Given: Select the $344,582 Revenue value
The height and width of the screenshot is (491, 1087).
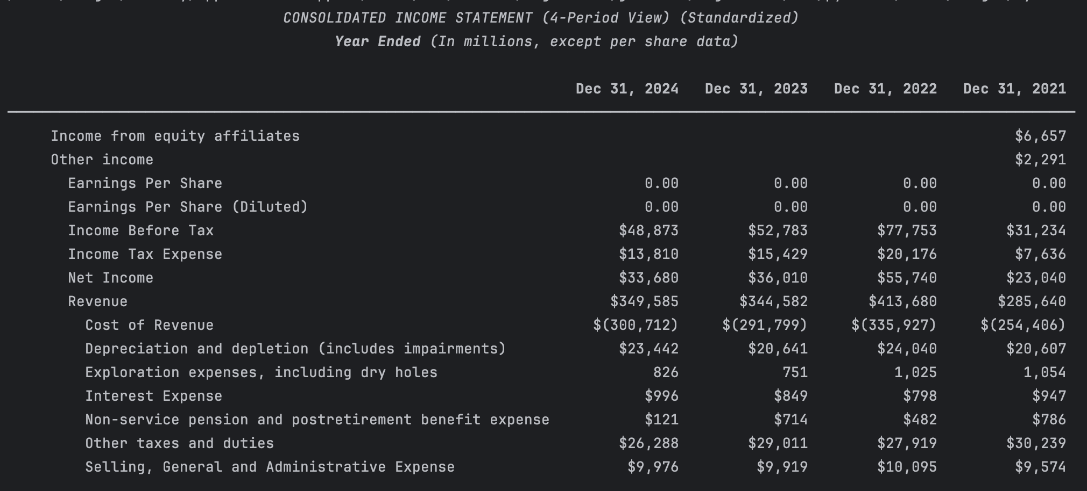Looking at the screenshot, I should pos(774,301).
